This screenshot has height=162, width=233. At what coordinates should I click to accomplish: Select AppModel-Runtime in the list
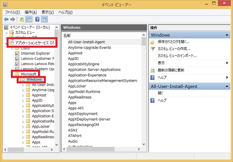pyautogui.click(x=84, y=92)
